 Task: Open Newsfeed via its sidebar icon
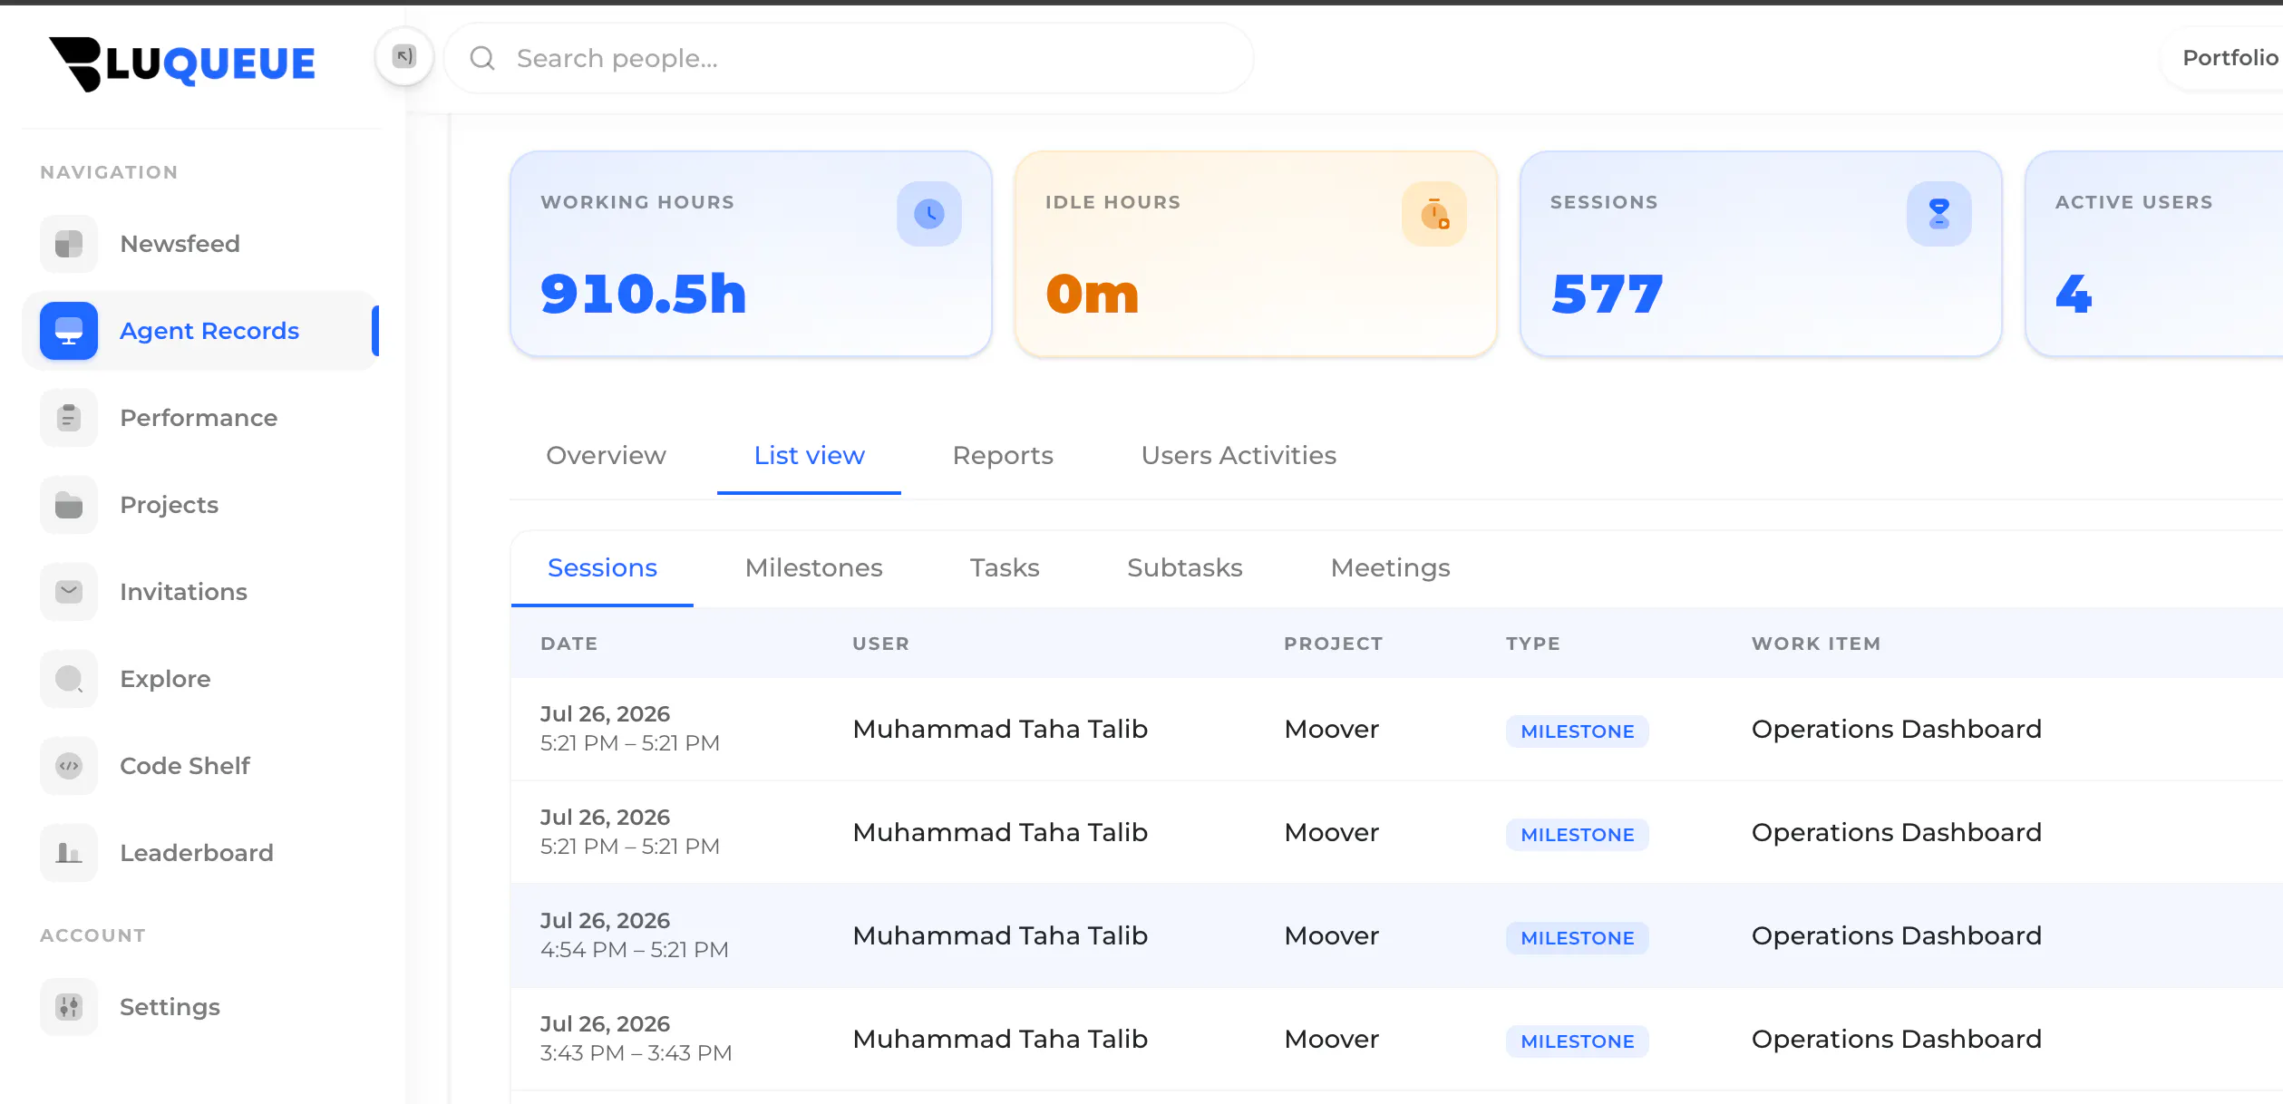click(69, 244)
